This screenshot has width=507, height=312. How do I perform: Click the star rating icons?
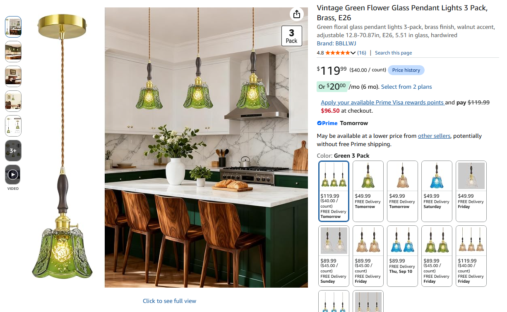tap(337, 53)
